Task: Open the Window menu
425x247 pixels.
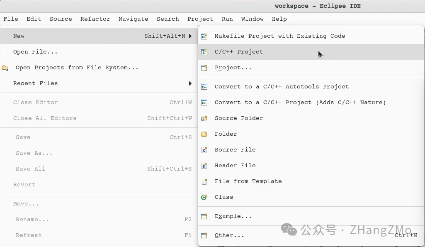Action: click(253, 19)
